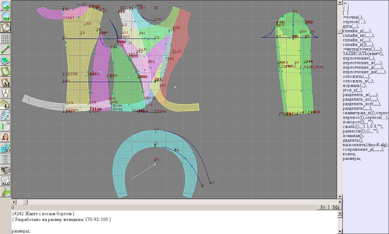Click the compass divider tool icon
This screenshot has height=234, width=389.
(6, 93)
